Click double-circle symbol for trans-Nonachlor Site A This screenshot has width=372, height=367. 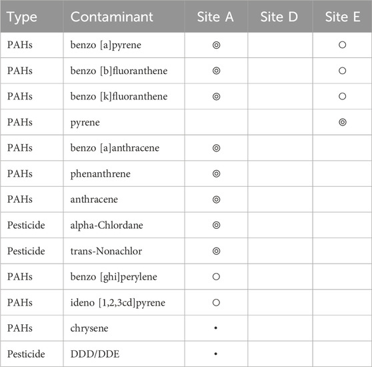[216, 251]
